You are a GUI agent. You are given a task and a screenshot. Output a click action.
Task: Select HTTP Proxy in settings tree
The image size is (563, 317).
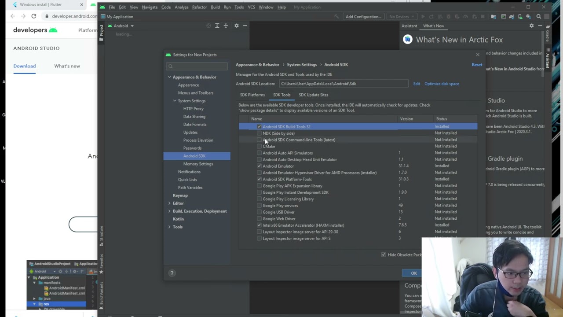(x=193, y=109)
